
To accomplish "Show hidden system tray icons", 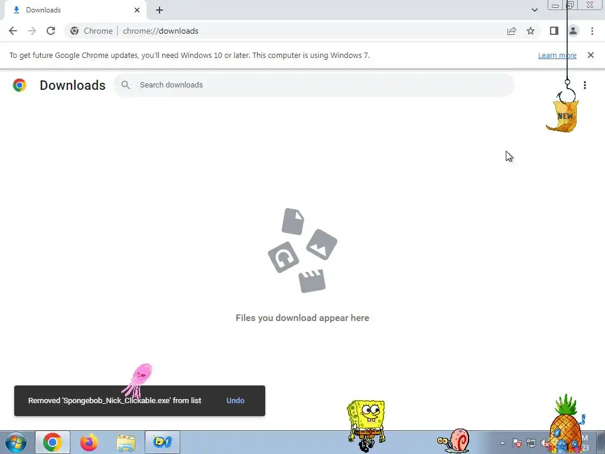I will tap(502, 443).
